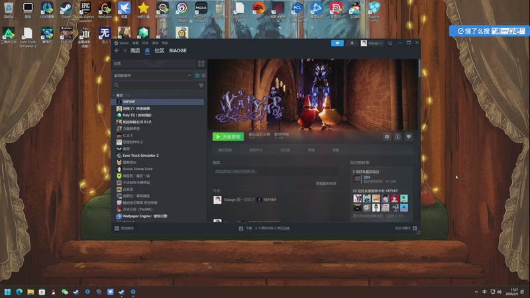Open the Ubisoft Connect desktop icon
The width and height of the screenshot is (530, 298).
tap(182, 12)
